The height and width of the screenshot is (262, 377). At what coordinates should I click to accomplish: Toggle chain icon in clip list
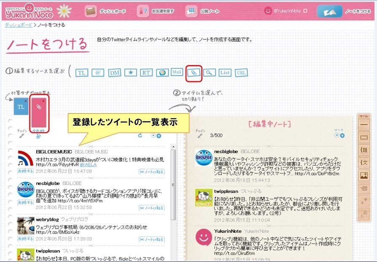(x=22, y=136)
